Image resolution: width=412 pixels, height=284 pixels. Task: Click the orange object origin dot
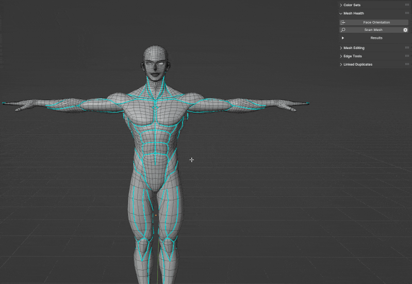tap(156, 215)
